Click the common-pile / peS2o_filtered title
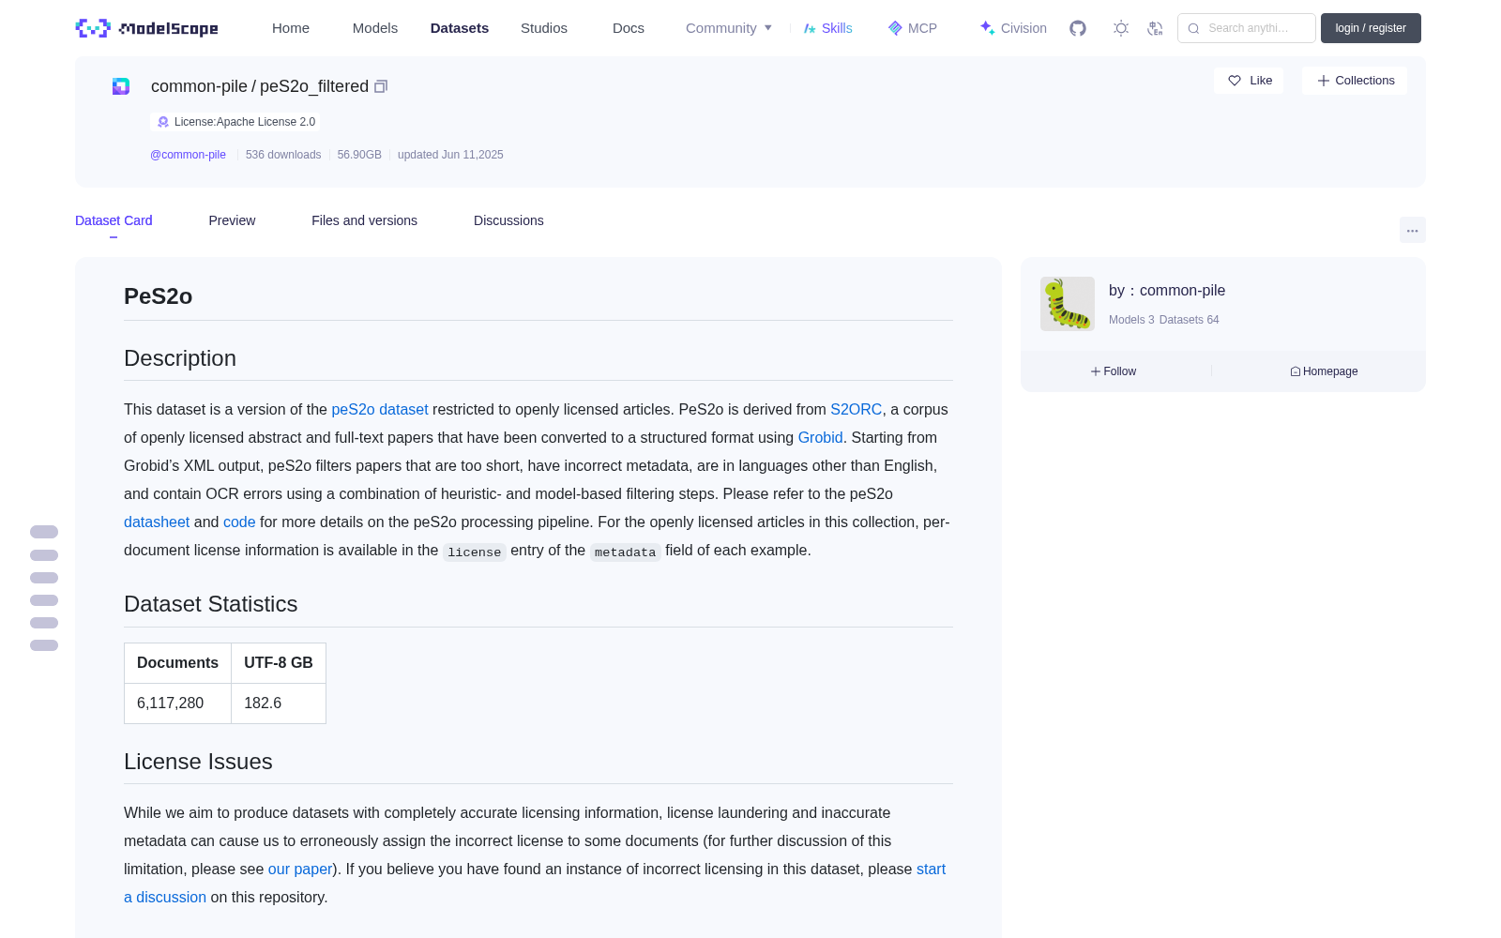Screen dimensions: 1501x938 coord(260,86)
